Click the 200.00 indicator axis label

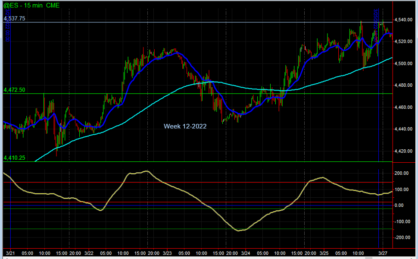point(402,173)
